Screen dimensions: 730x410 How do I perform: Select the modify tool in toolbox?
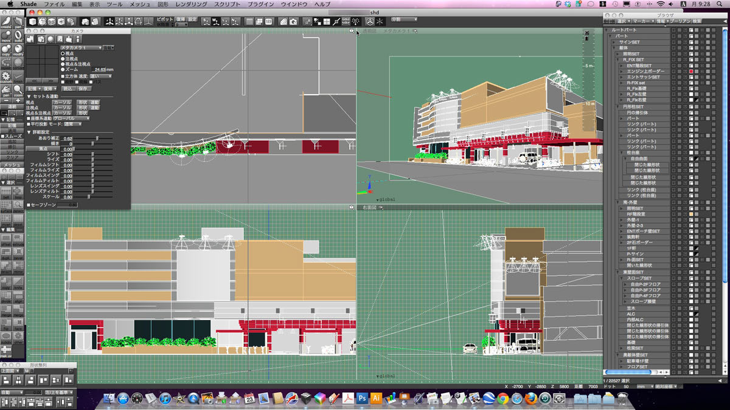(x=18, y=49)
